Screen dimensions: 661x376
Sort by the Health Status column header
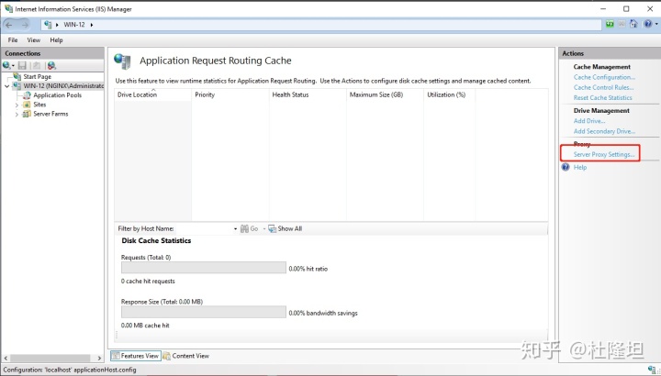[308, 94]
